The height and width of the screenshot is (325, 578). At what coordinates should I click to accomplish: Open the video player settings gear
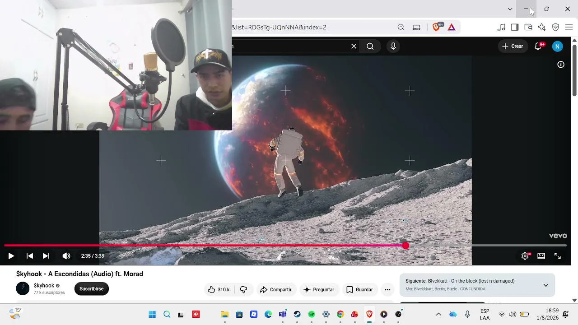[x=525, y=256]
